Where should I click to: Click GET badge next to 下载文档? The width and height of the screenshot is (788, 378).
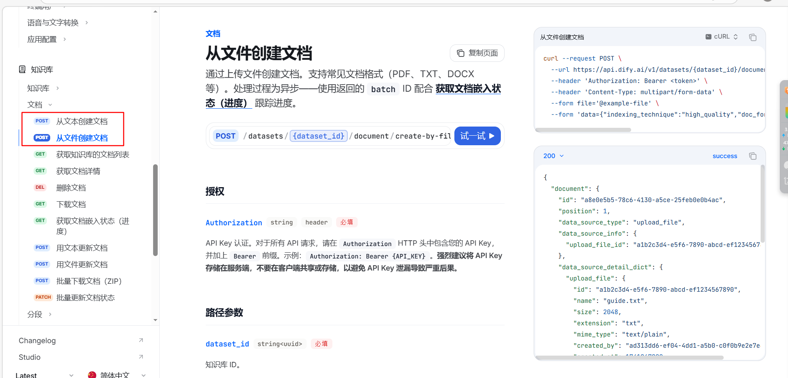point(40,204)
